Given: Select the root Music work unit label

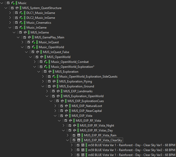Looking at the screenshot, I should 22,3.
